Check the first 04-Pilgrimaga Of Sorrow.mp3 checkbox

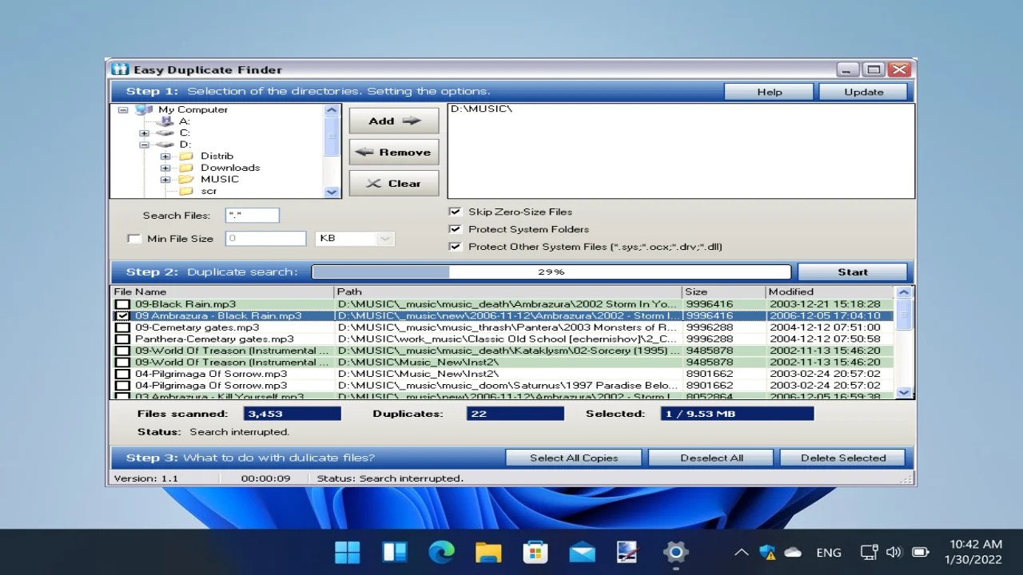click(x=122, y=374)
